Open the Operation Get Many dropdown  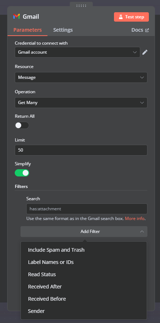(81, 103)
